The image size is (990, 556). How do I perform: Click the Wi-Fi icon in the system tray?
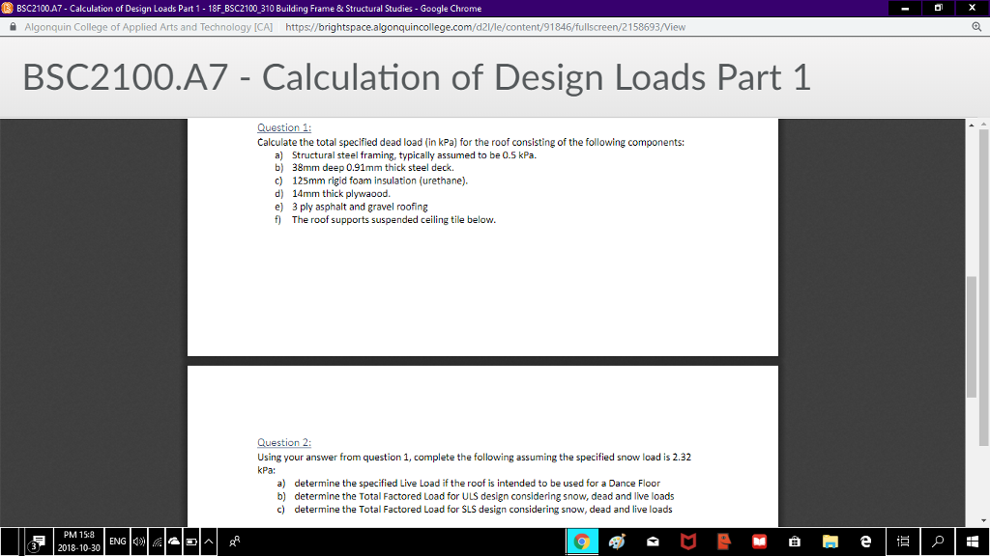[x=157, y=542]
